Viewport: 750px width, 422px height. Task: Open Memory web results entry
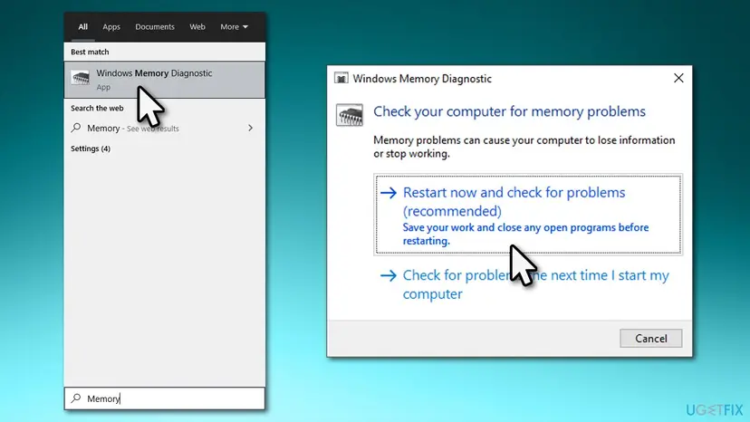pos(165,129)
